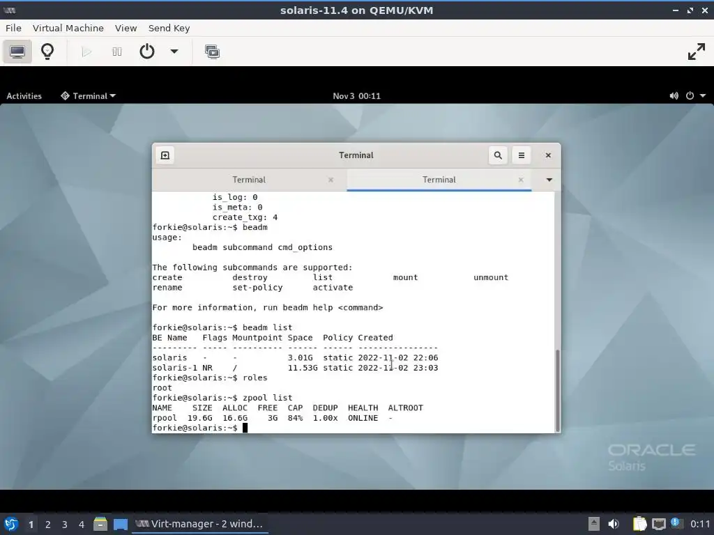Select the Virt-manager taskbar entry
Viewport: 714px width, 535px height.
pyautogui.click(x=200, y=524)
